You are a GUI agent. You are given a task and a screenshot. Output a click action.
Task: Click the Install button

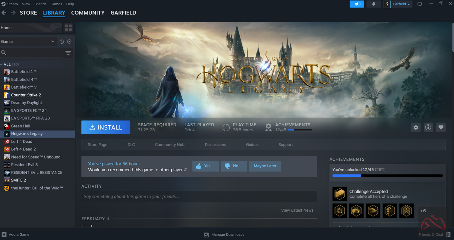point(106,127)
